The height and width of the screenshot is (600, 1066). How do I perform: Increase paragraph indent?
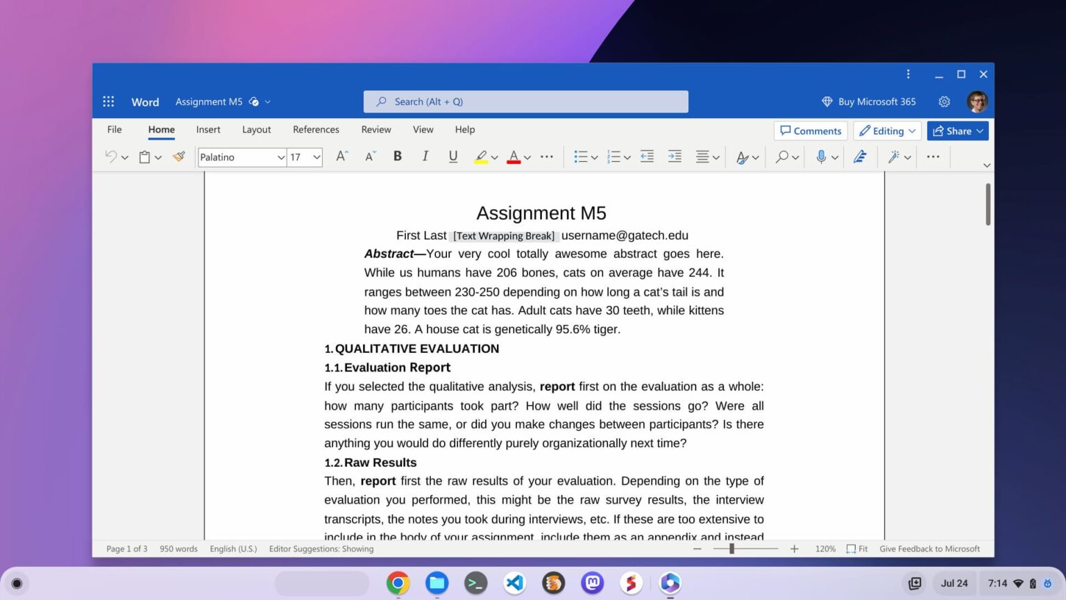[x=674, y=156]
